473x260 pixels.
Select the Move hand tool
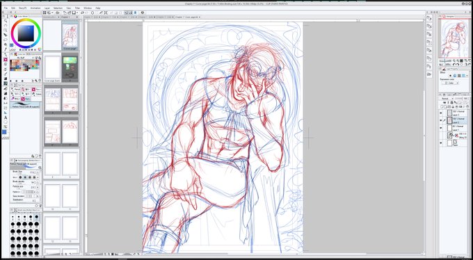[5, 25]
